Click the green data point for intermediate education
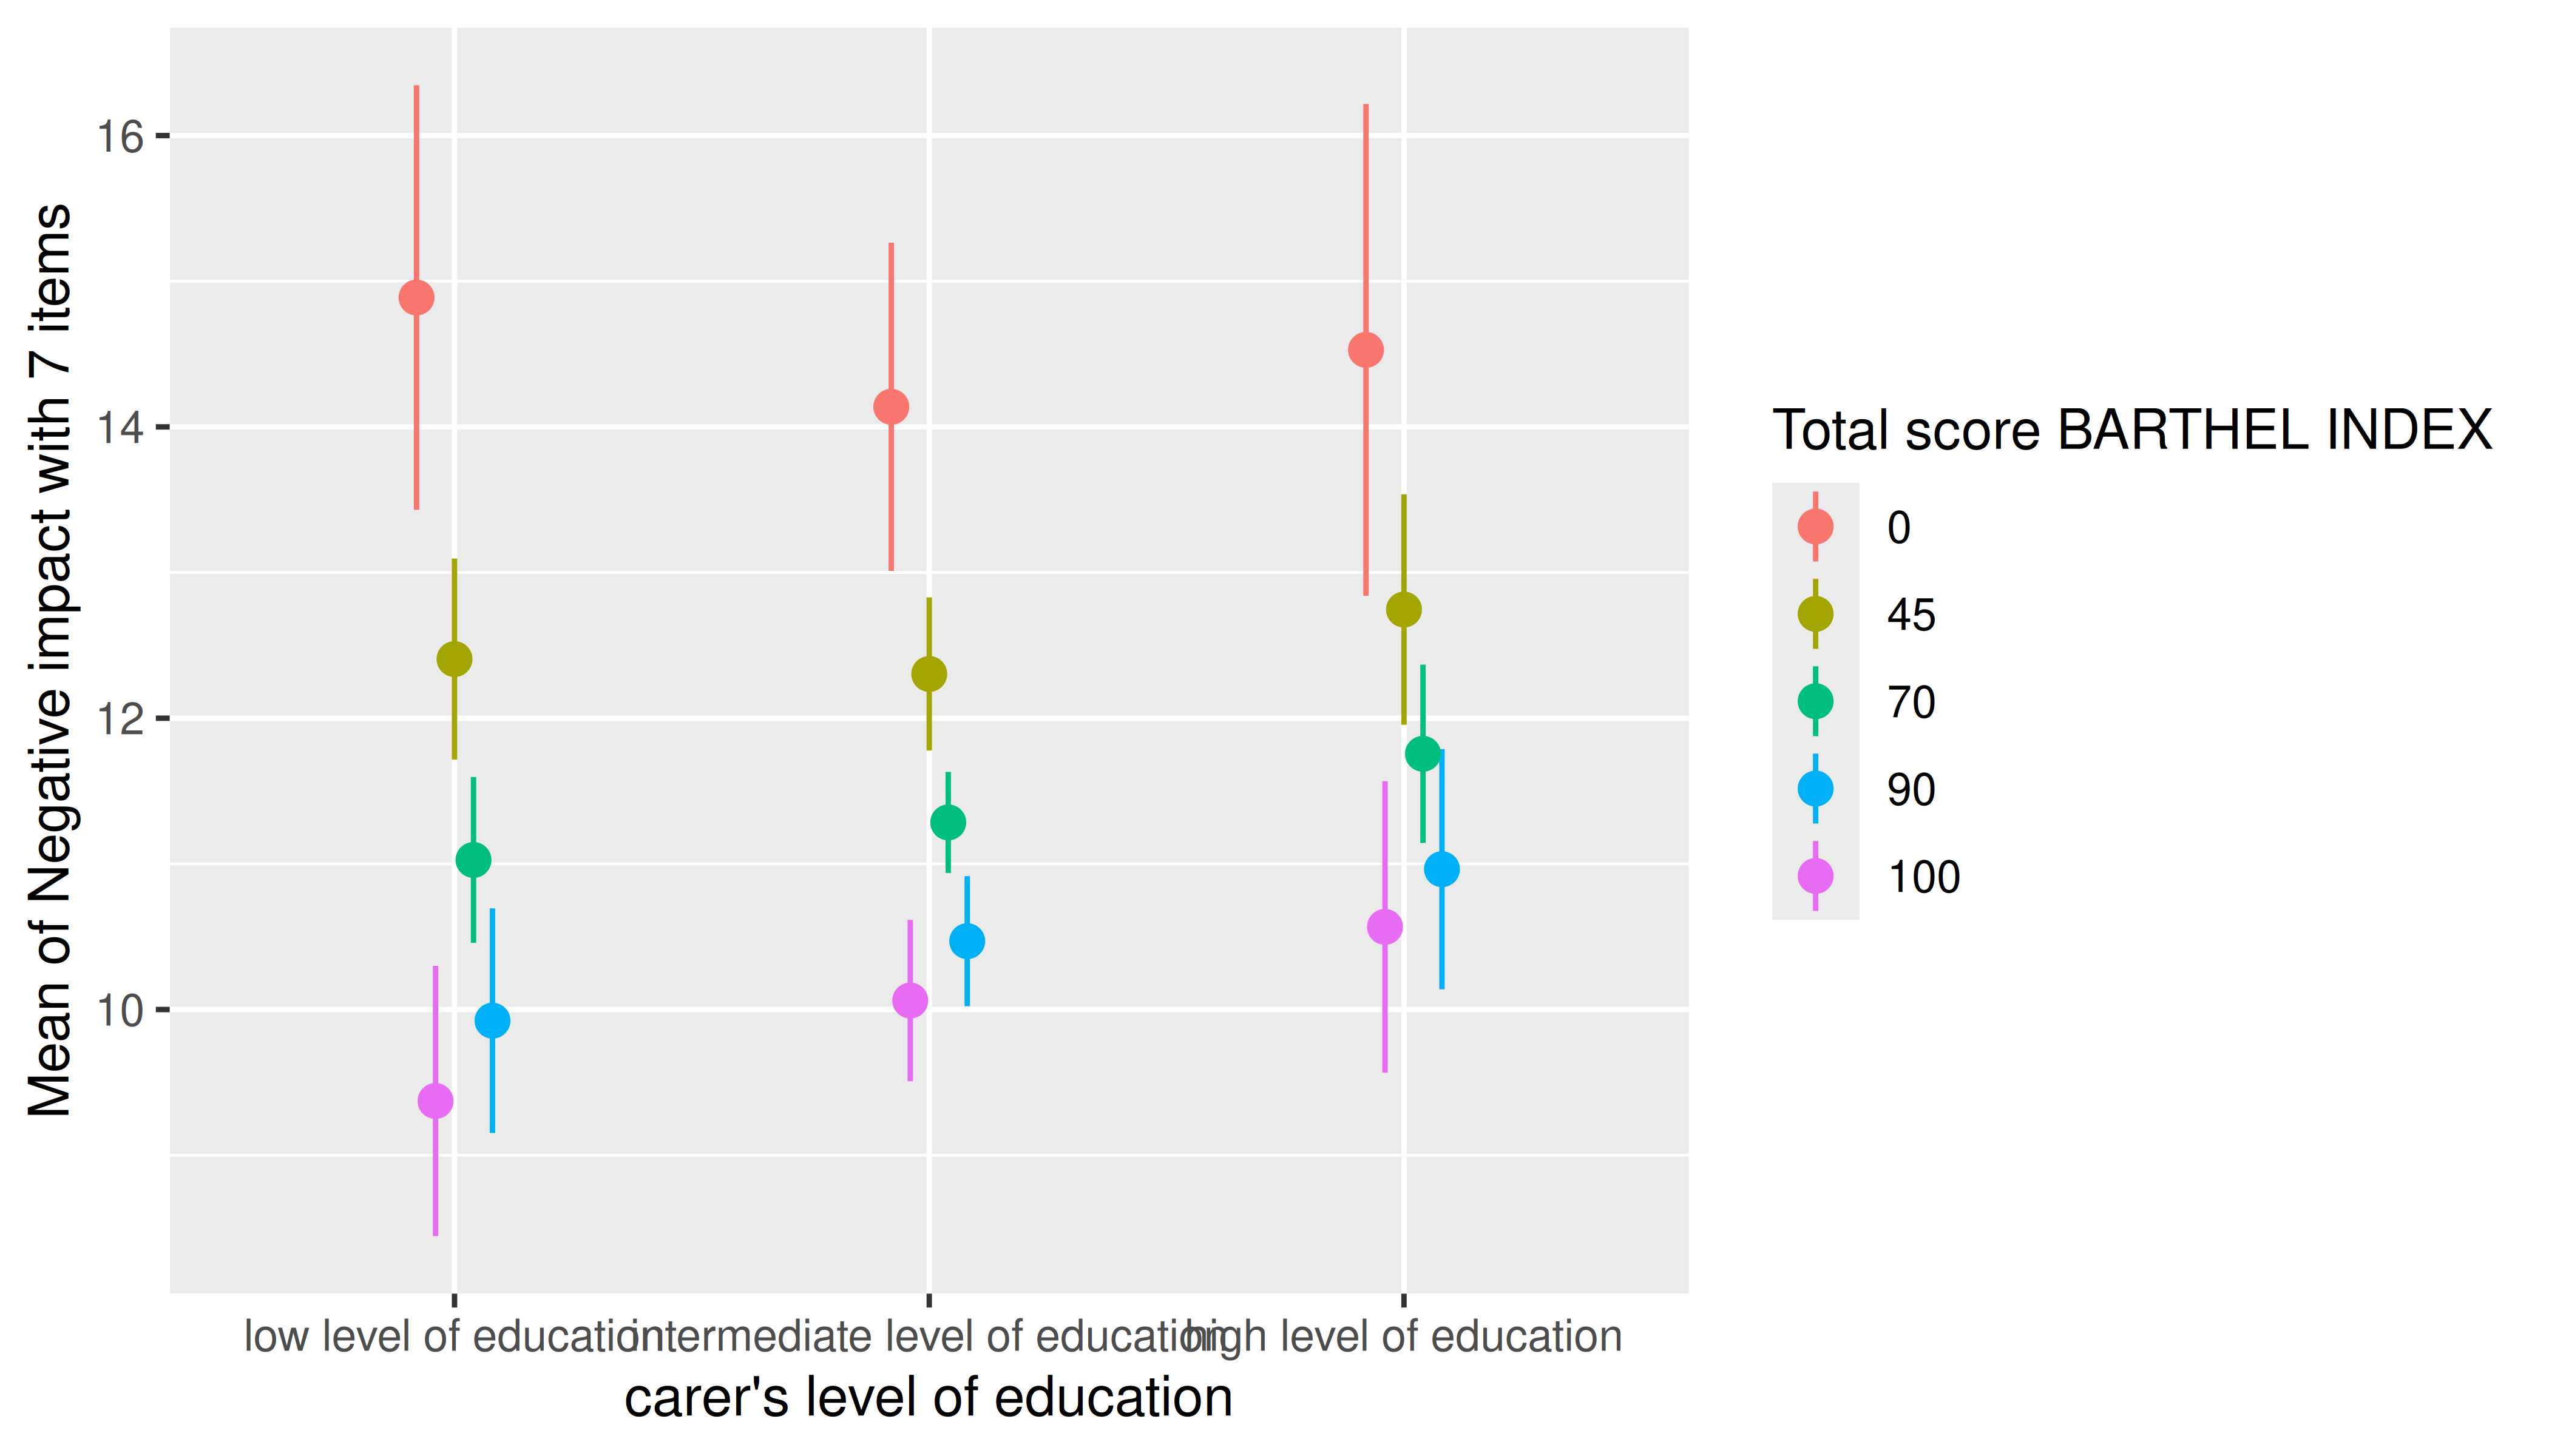 947,822
